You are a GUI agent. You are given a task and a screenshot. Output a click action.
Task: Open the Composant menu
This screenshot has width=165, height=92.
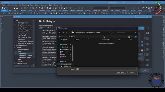(x=44, y=5)
